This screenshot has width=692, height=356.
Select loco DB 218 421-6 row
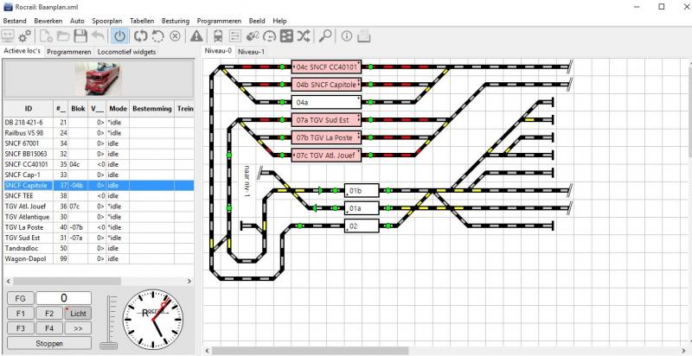click(99, 122)
